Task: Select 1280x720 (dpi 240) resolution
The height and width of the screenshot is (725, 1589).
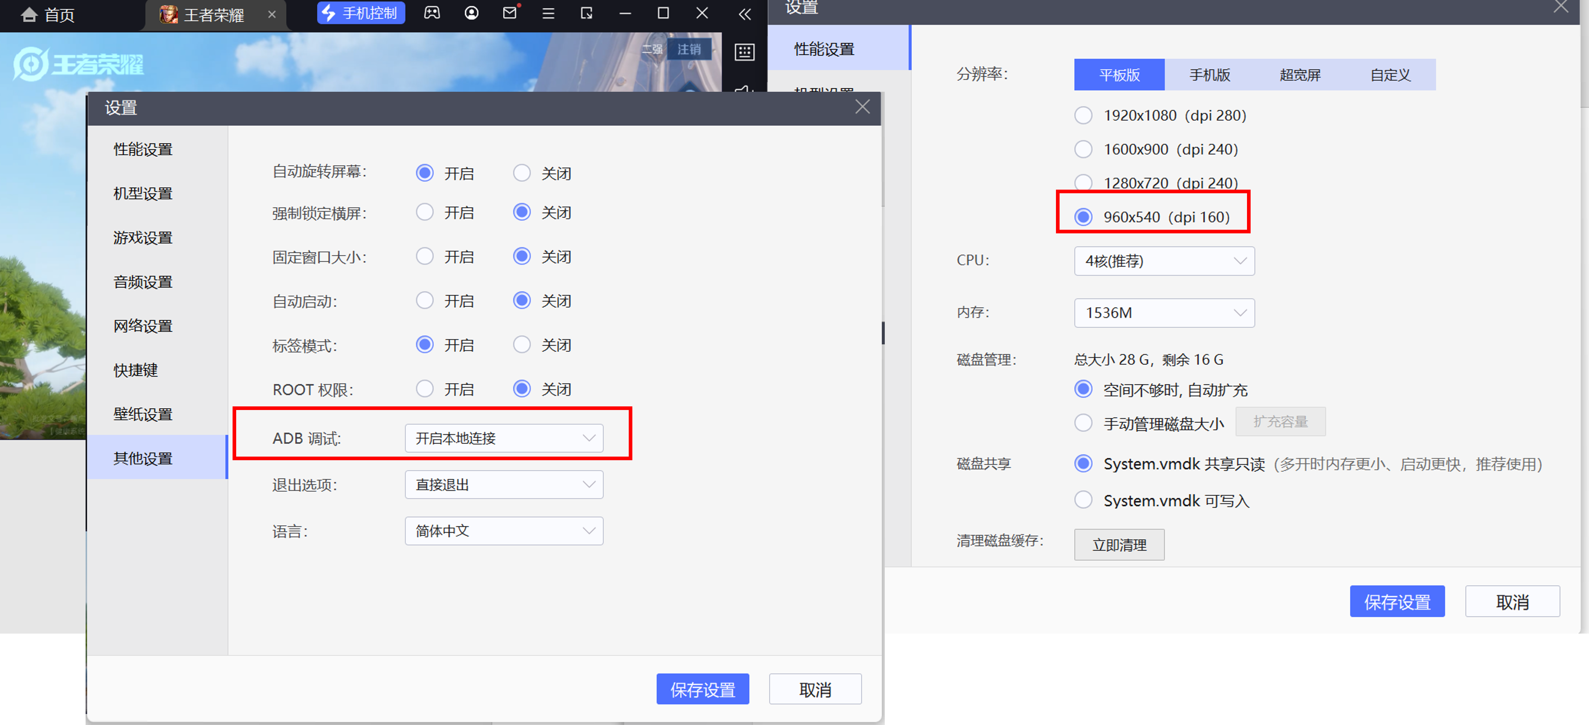Action: pyautogui.click(x=1083, y=183)
